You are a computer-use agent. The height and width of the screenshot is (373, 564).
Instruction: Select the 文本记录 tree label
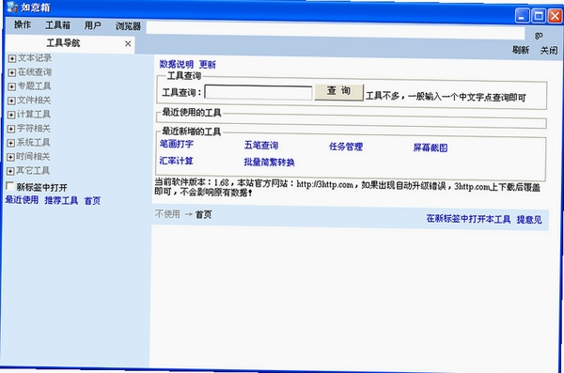coord(35,58)
